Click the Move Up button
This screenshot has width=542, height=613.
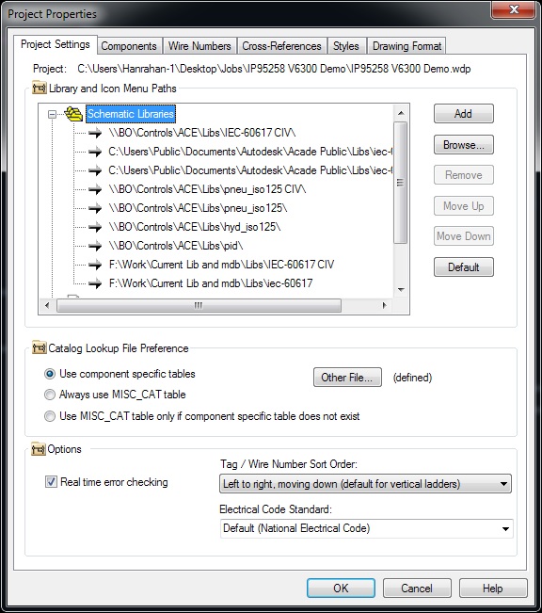point(464,206)
